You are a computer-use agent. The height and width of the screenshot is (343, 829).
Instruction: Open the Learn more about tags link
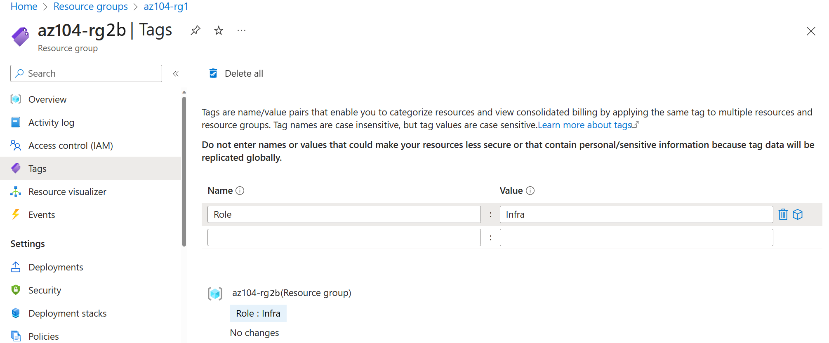click(x=584, y=125)
